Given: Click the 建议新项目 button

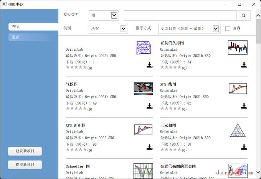Looking at the screenshot, I should click(x=25, y=151).
